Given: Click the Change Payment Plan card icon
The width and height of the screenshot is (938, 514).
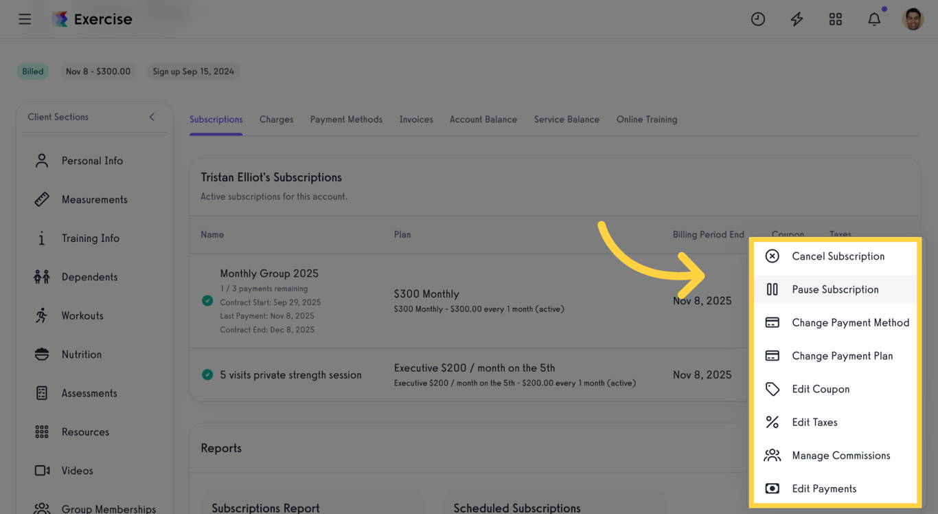Looking at the screenshot, I should click(x=773, y=356).
